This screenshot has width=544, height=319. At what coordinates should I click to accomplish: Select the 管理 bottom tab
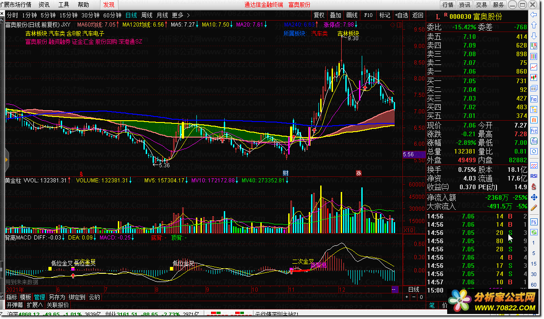pos(39,297)
